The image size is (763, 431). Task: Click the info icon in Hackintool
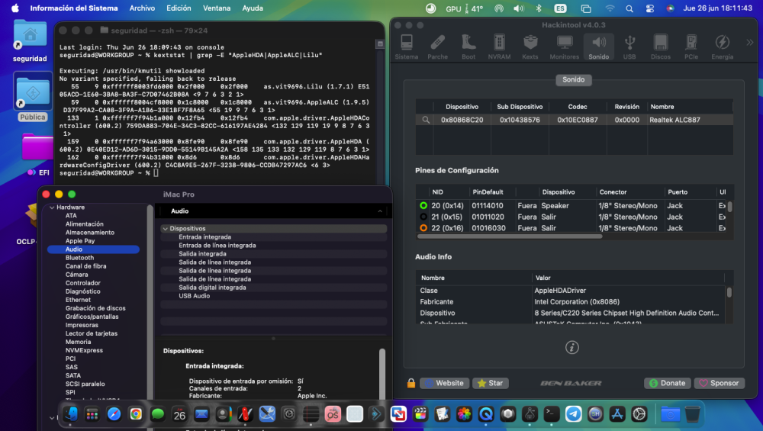coord(571,347)
